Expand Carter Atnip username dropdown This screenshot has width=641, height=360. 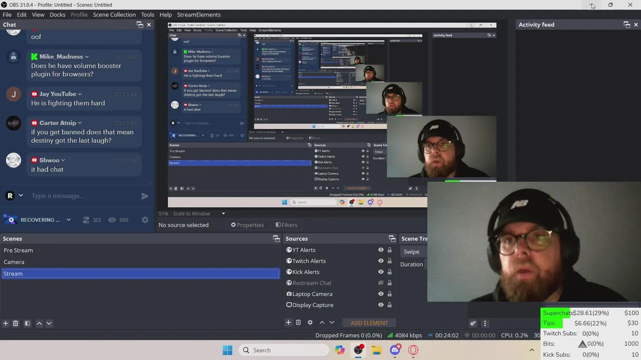pos(80,123)
